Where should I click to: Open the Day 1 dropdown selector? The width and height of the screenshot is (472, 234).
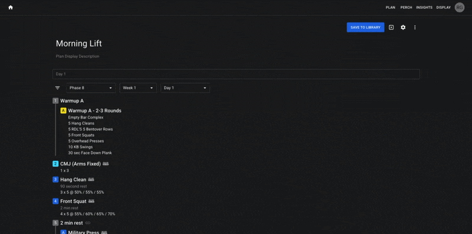[x=185, y=88]
